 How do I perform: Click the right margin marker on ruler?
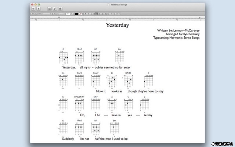[x=200, y=18]
